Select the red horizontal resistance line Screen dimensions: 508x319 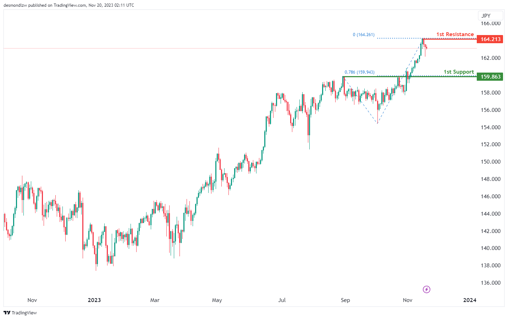451,39
